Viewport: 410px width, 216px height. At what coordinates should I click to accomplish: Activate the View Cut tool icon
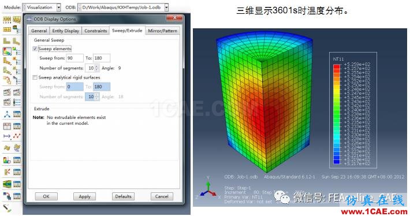(7, 160)
